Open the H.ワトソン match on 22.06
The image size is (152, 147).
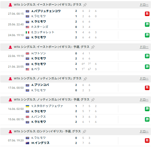[x=76, y=56]
